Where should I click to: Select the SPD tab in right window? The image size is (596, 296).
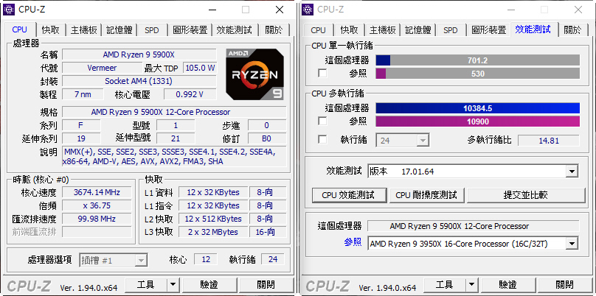click(451, 30)
